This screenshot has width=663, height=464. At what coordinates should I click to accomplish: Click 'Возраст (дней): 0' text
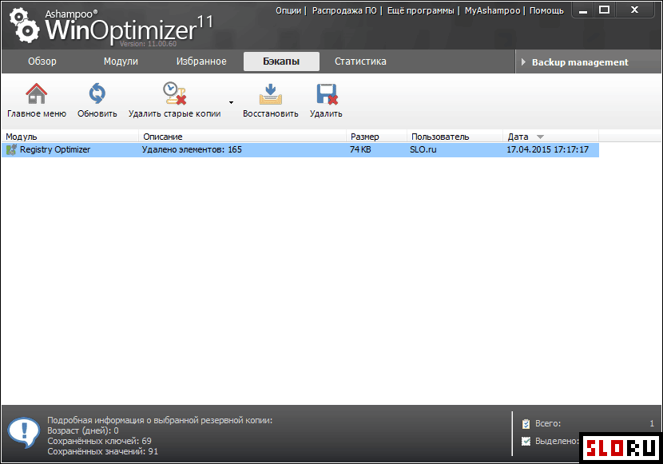point(83,430)
